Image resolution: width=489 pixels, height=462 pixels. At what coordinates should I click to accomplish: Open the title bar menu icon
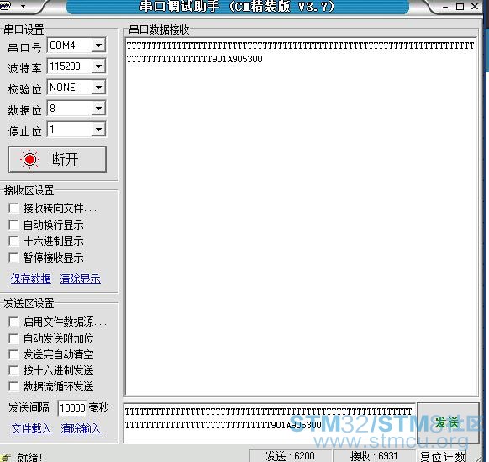(x=6, y=5)
